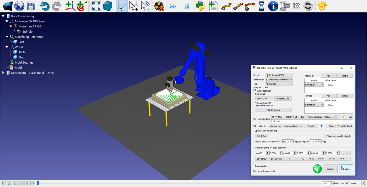The height and width of the screenshot is (187, 367).
Task: Open the Select algorithm dropdown
Action: 286,126
